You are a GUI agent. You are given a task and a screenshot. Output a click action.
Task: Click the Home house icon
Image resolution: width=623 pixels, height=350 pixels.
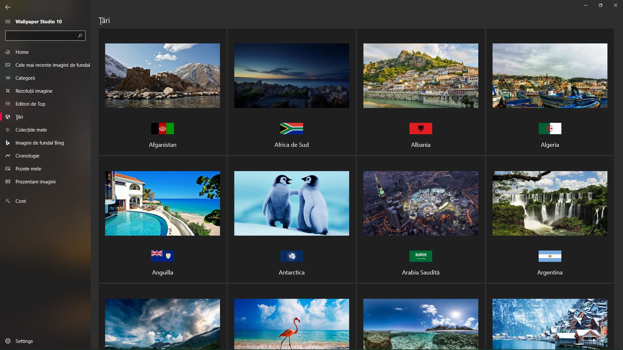[x=8, y=52]
